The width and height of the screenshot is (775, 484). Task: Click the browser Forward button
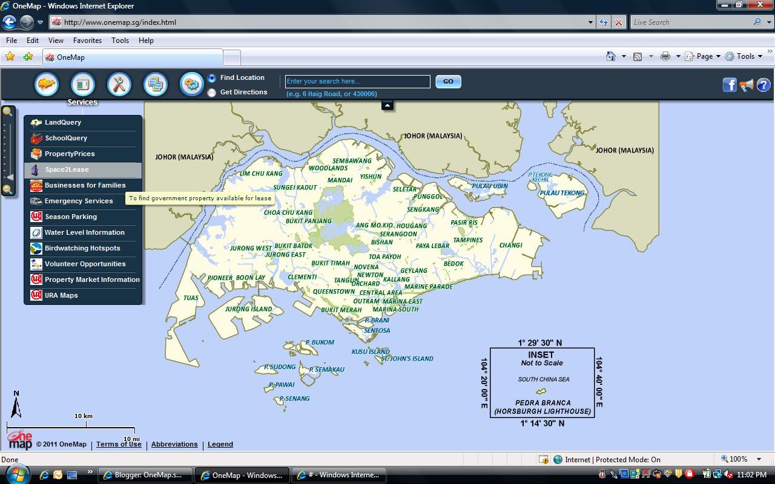27,22
